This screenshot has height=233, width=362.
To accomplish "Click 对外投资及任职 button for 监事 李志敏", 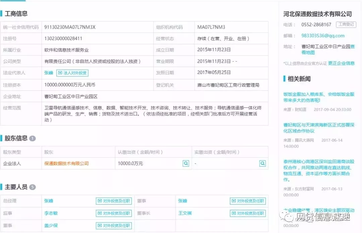I will pyautogui.click(x=114, y=213).
